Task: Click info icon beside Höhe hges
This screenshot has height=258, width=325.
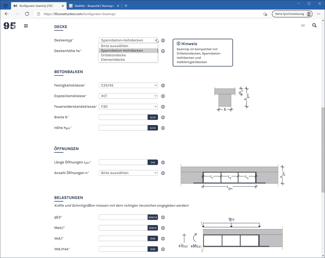Action: [x=163, y=128]
